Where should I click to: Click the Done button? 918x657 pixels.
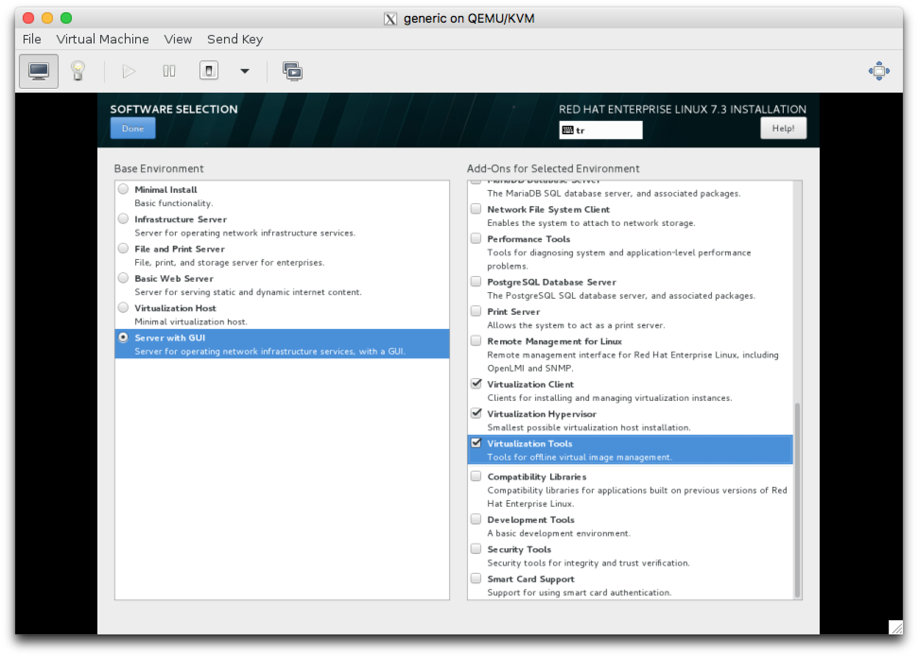point(133,129)
